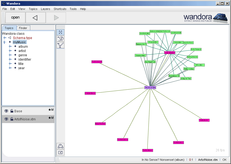Switch to the Finder tab

click(23, 28)
